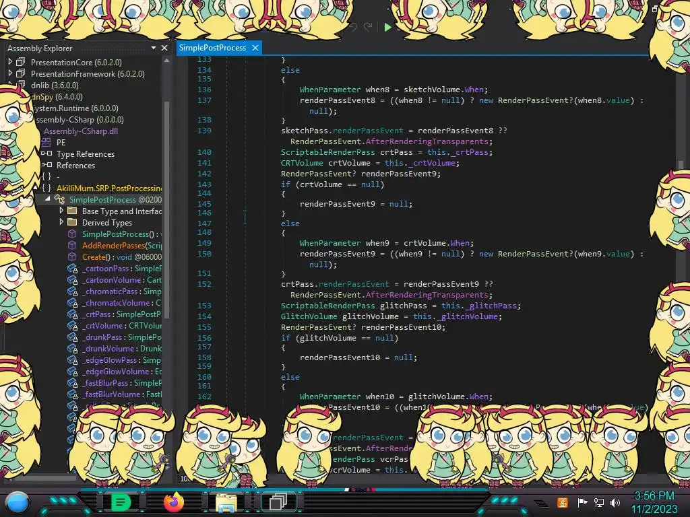Open the Windows Start orb

[x=18, y=502]
